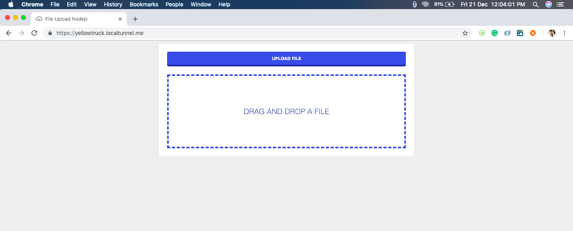Open the Grammarly extension icon
Screen dimensions: 573x231
pos(495,33)
